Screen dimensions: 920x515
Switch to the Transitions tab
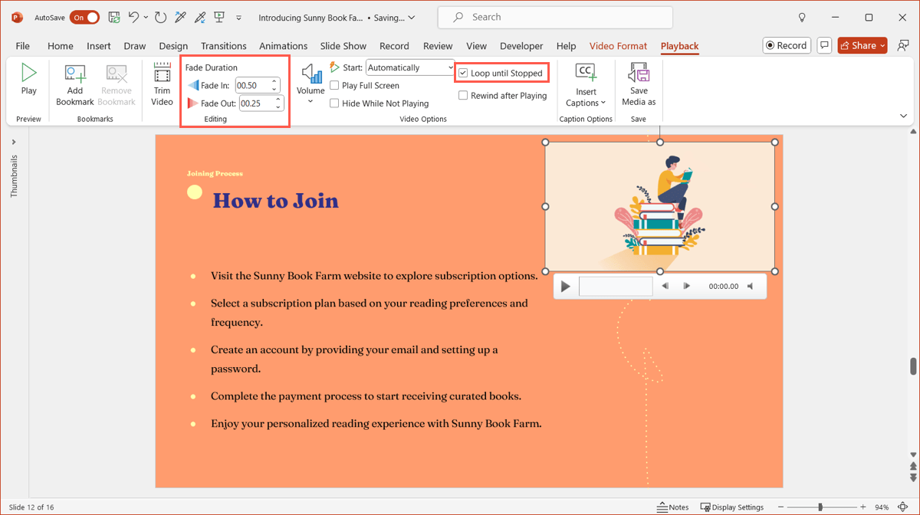coord(223,46)
